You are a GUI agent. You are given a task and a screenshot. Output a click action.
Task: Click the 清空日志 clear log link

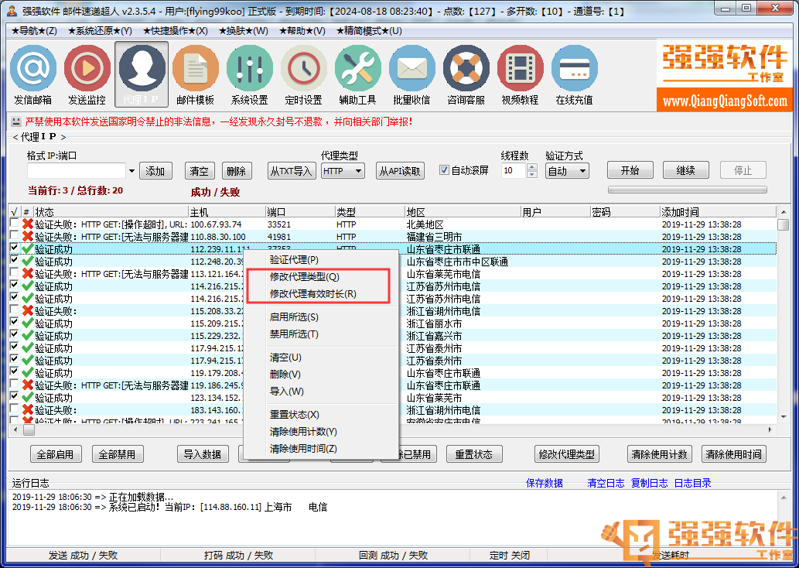point(606,483)
